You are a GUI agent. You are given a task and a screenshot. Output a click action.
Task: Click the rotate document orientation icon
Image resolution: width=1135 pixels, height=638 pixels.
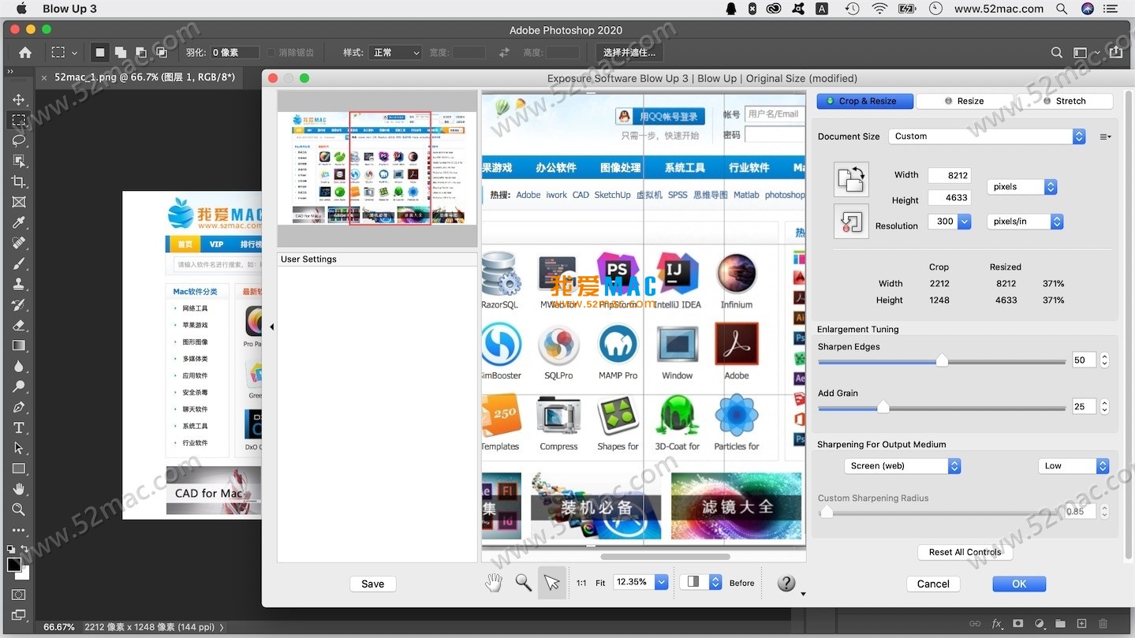click(851, 179)
